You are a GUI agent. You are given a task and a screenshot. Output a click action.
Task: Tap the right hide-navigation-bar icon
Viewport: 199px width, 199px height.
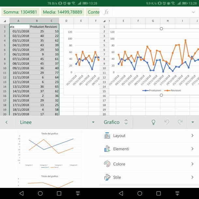point(177,193)
